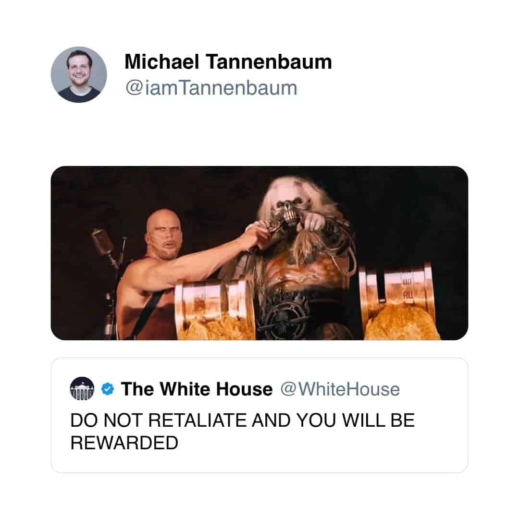Viewport: 519px width, 519px height.
Task: Select the DO NOT RETALIATE tweet text
Action: tap(242, 431)
